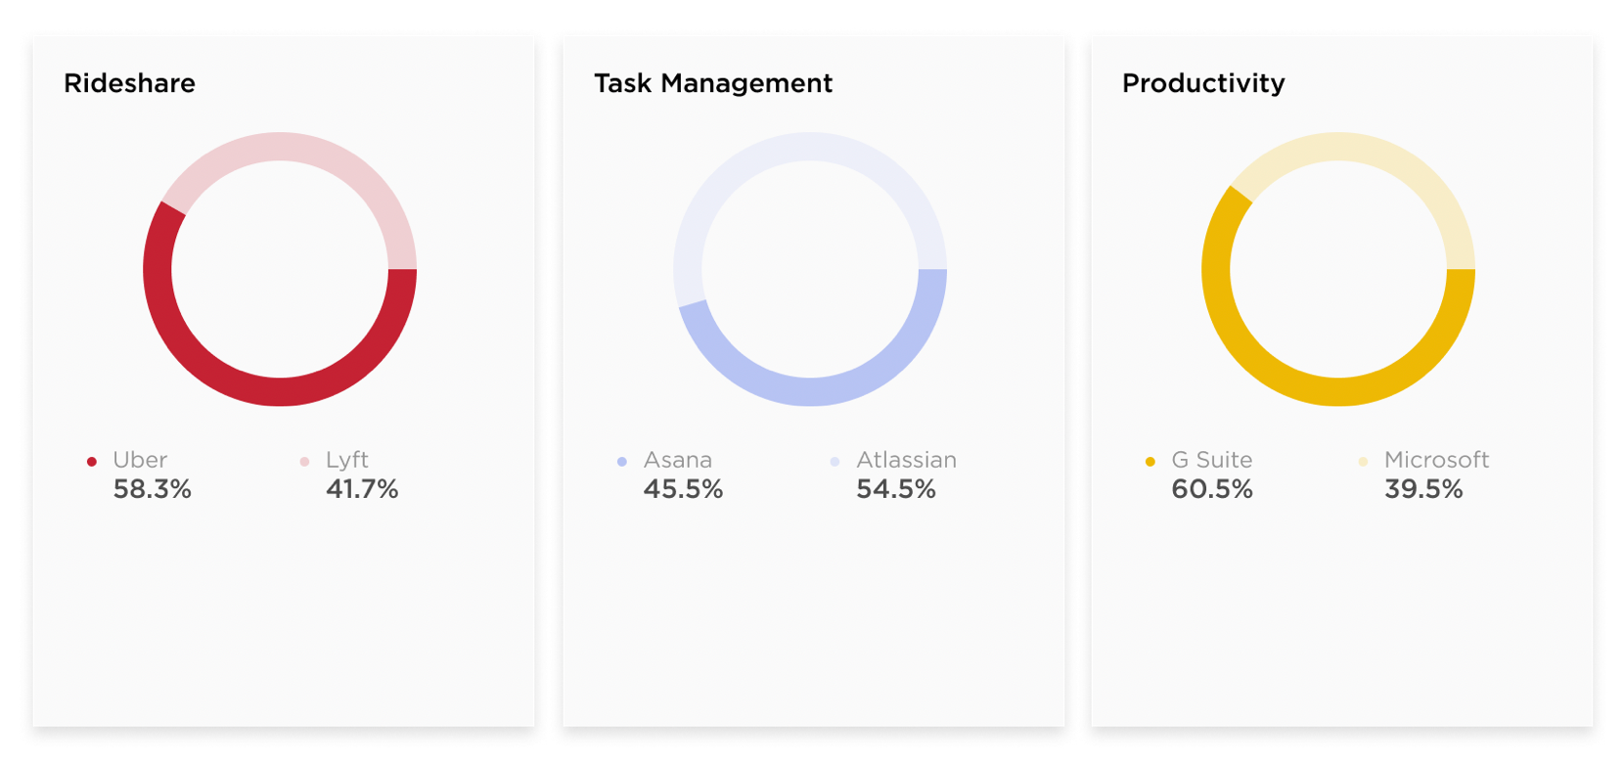The width and height of the screenshot is (1624, 765).
Task: Click the Lyft legend label
Action: tap(347, 460)
